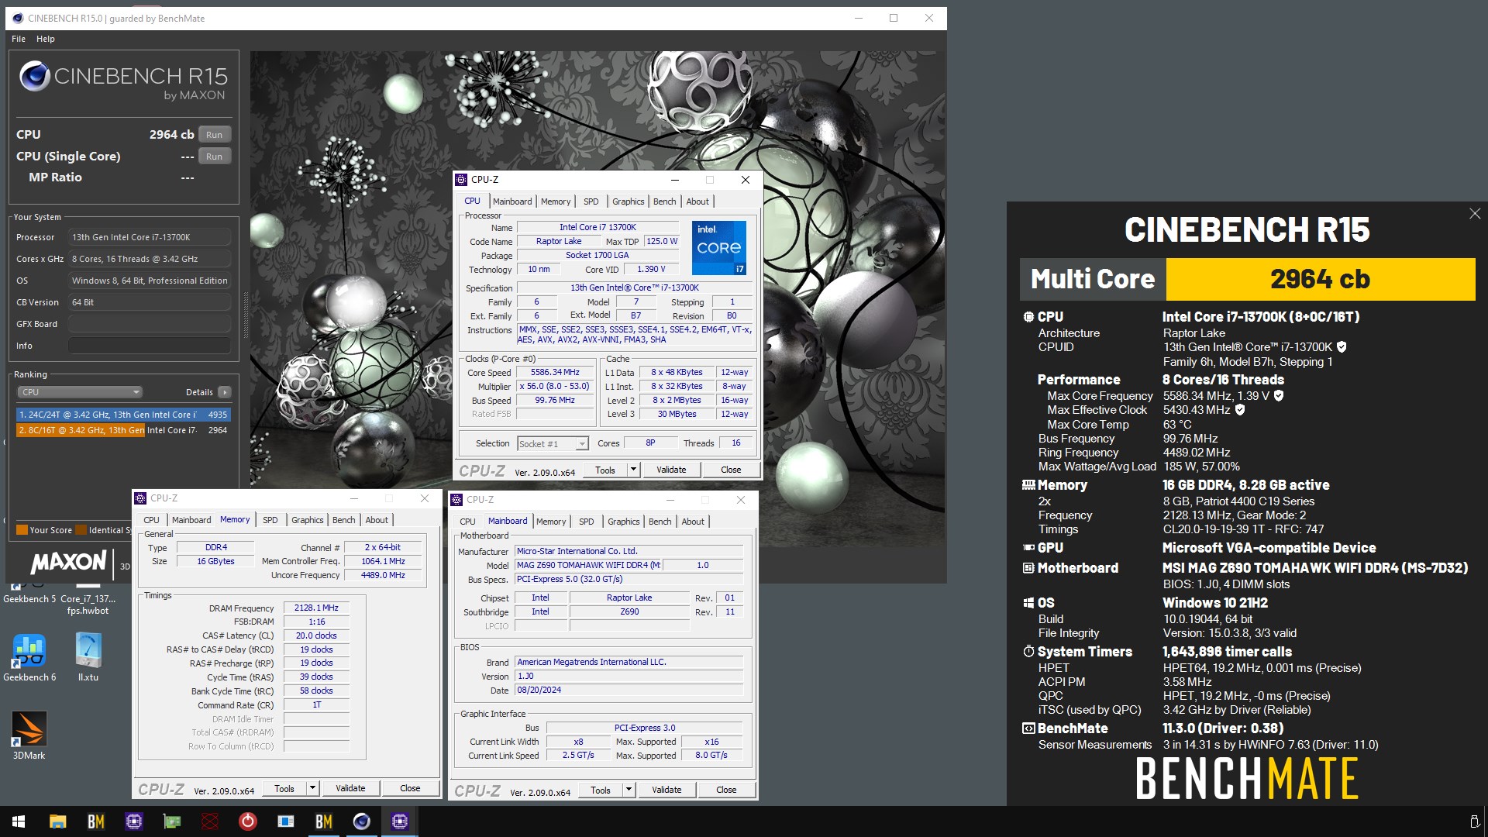Screen dimensions: 1488x837
Task: Select the 8C/16T ranking entry scoring 2964
Action: pos(123,430)
